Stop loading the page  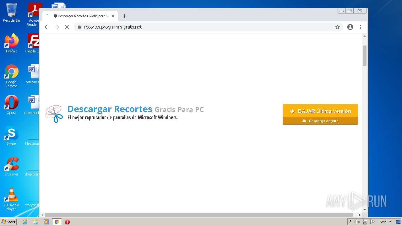[x=67, y=27]
